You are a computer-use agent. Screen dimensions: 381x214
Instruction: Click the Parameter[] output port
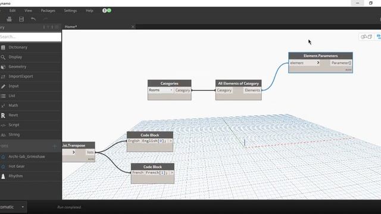point(341,63)
